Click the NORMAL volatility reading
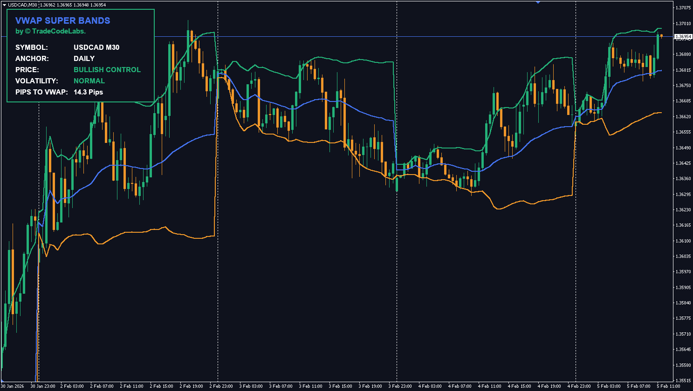 [x=89, y=81]
